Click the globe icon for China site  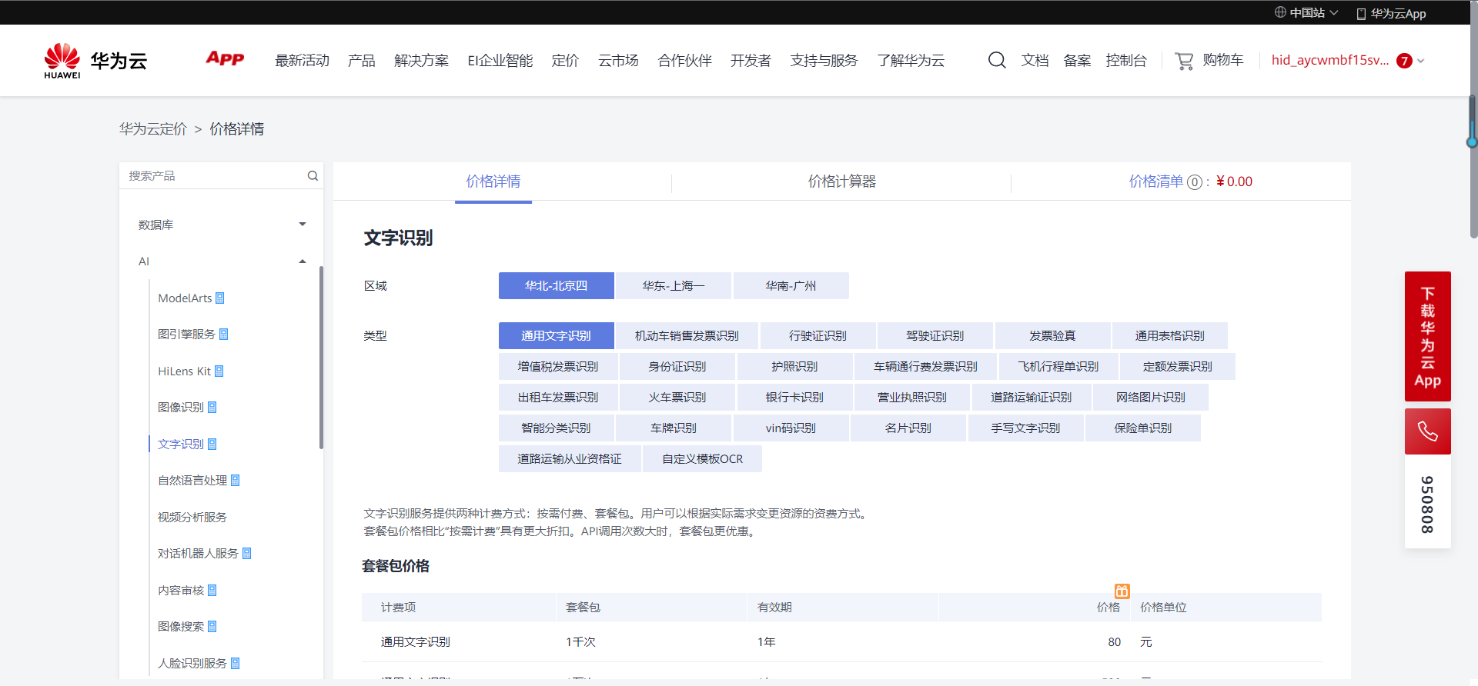click(x=1280, y=12)
